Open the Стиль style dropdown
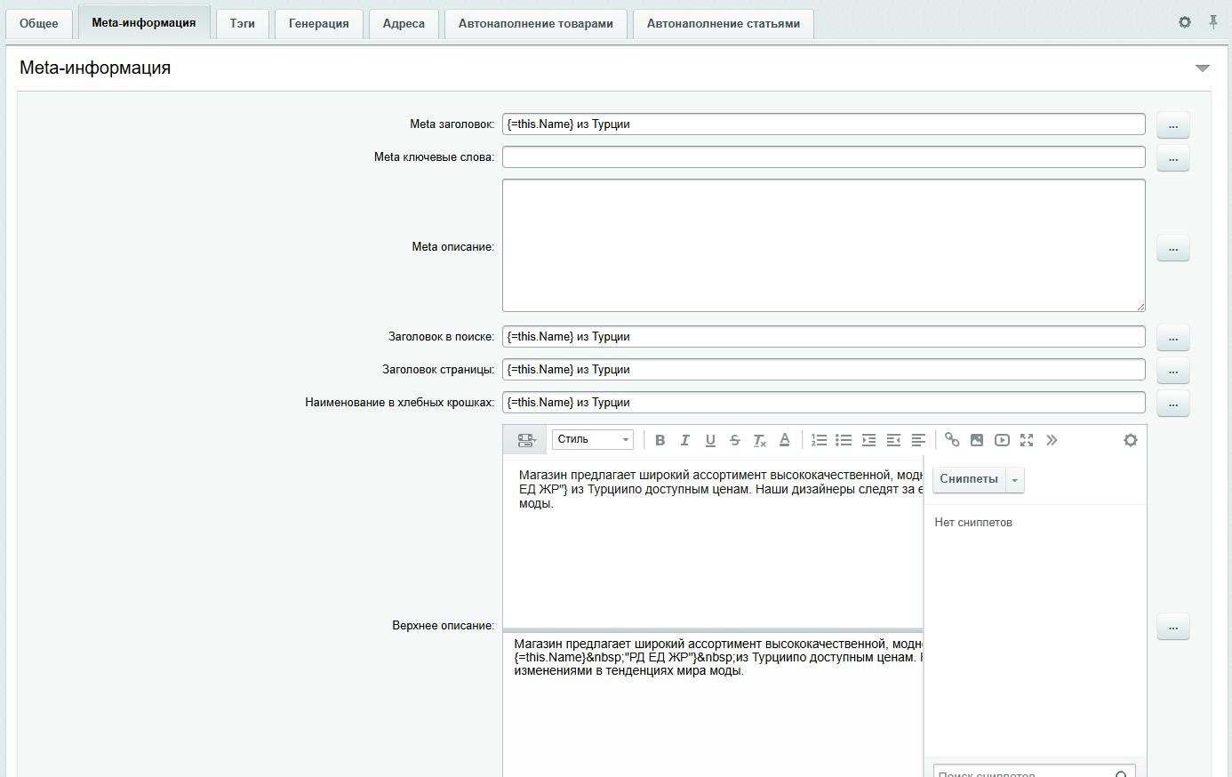This screenshot has width=1232, height=777. [x=593, y=439]
